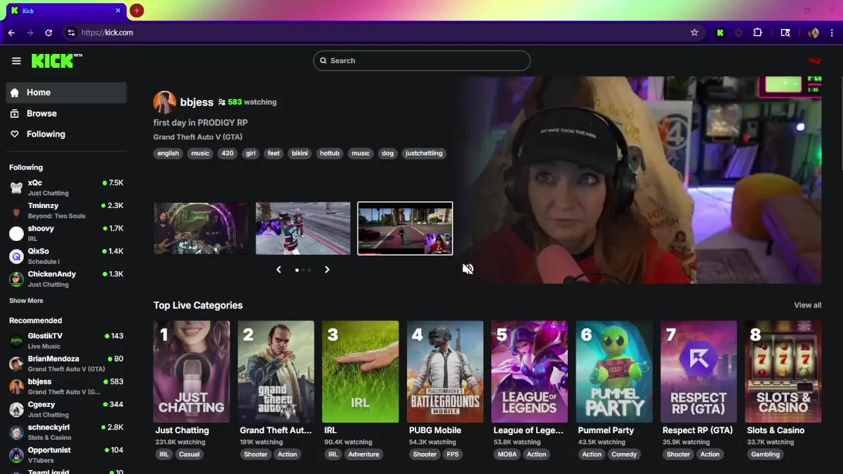The width and height of the screenshot is (843, 474).
Task: Open schneckyirl recommended channel avatar
Action: pos(16,433)
